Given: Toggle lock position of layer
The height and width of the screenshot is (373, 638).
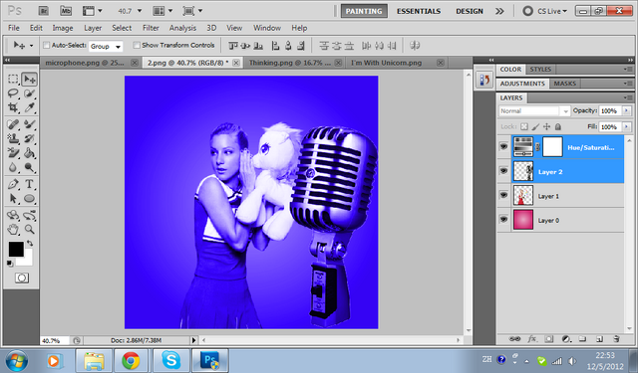Looking at the screenshot, I should tap(547, 126).
